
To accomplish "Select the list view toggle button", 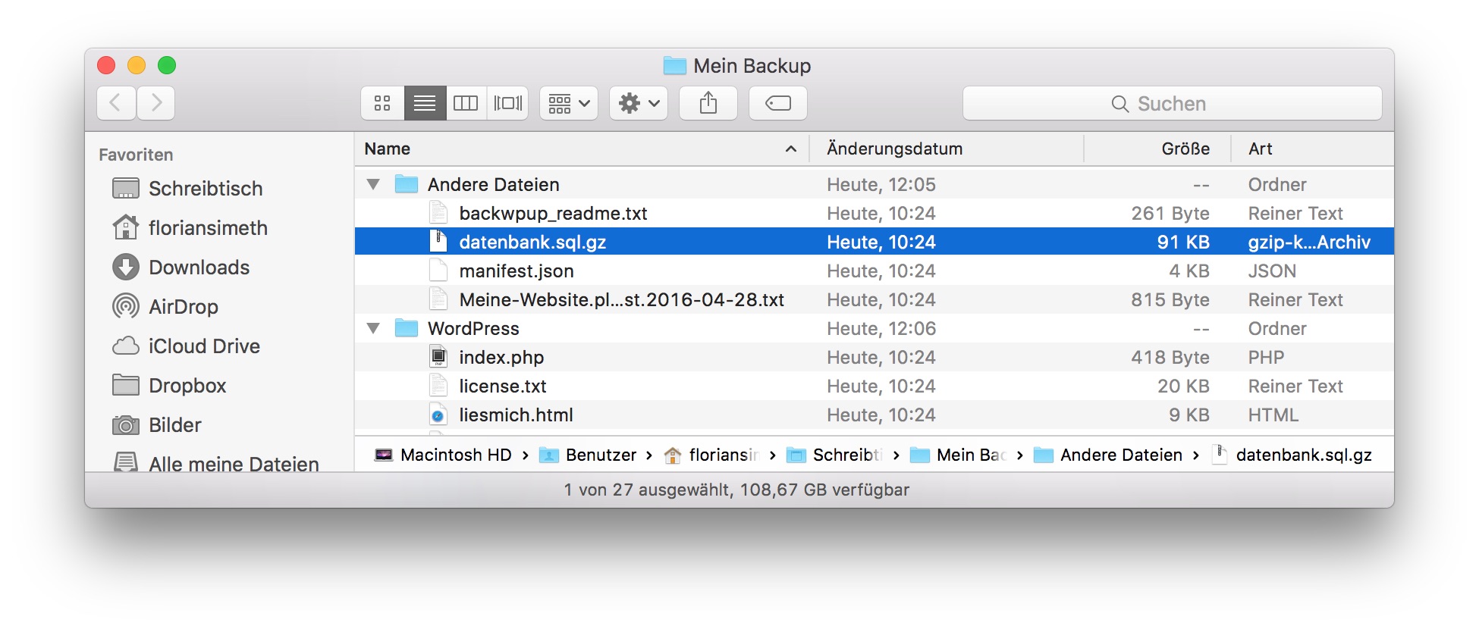I will [x=425, y=103].
